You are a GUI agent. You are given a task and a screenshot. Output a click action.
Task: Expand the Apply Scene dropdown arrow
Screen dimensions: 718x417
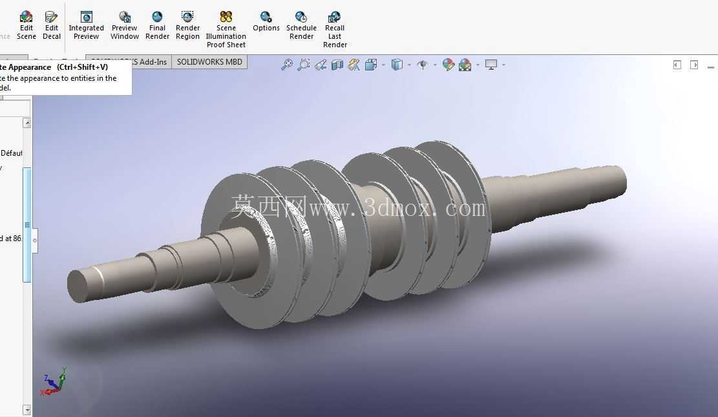(478, 65)
